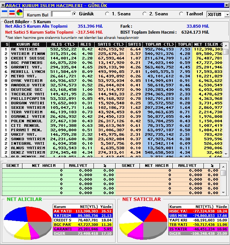This screenshot has height=245, width=230.
Task: Sort by ALIS (TL) column header
Action: pos(62,45)
